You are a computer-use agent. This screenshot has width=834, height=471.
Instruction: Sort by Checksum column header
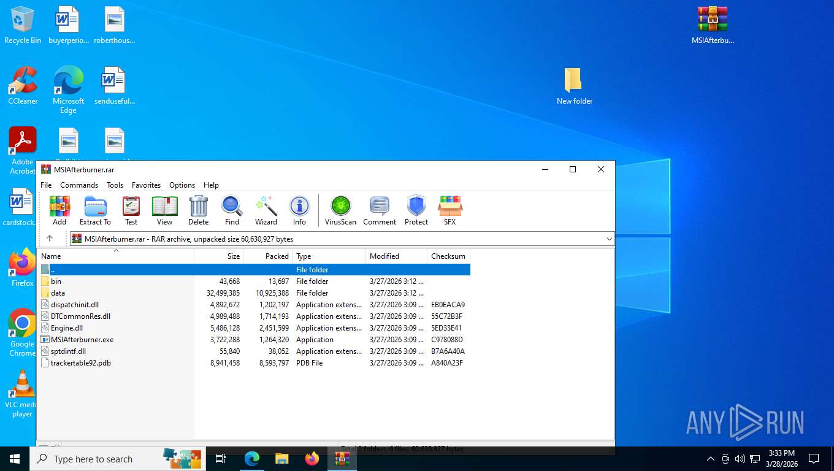tap(448, 256)
